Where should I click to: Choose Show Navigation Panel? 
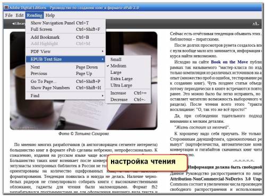(66, 23)
